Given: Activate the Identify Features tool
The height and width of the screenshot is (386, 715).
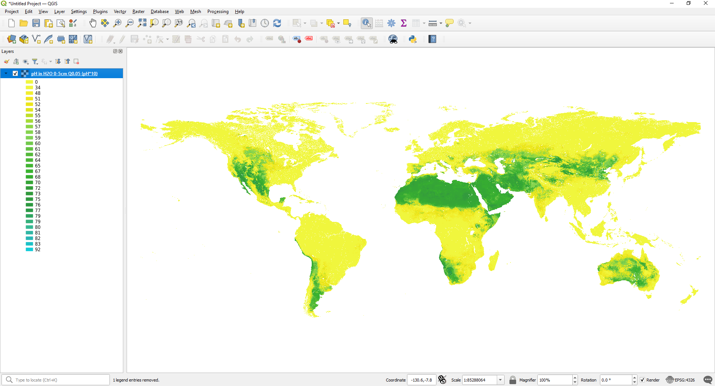Looking at the screenshot, I should (366, 23).
